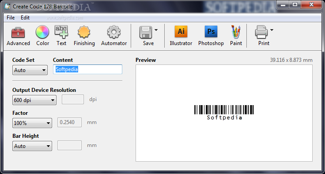
Task: Open the 600 dpi resolution dropdown
Action: click(34, 100)
